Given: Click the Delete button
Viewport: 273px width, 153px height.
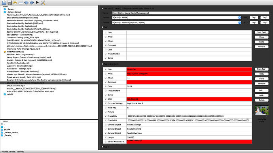Looking at the screenshot, I should [262, 100].
